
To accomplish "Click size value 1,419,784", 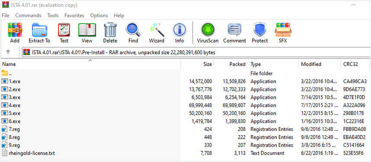I will (202, 121).
